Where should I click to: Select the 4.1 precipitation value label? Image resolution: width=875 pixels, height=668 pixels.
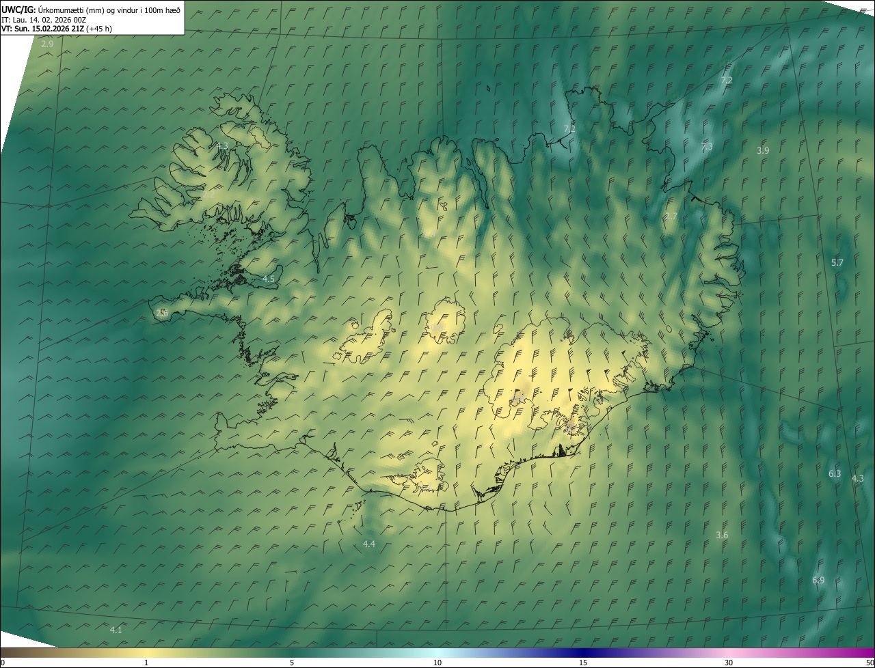point(116,630)
